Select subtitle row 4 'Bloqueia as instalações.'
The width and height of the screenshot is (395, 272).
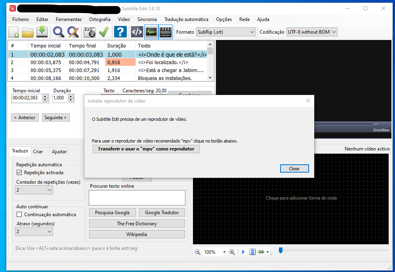pos(108,78)
